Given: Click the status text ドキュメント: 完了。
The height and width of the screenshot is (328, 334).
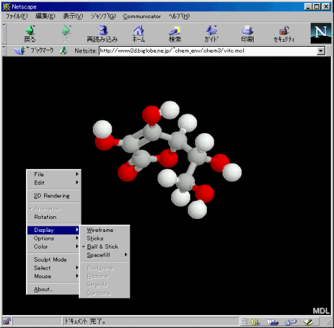Looking at the screenshot, I should 85,322.
